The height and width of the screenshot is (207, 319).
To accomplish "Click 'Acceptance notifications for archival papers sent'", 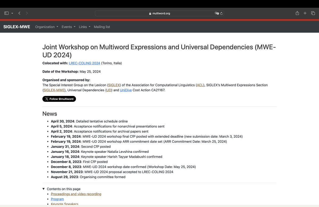I will coord(111,131).
